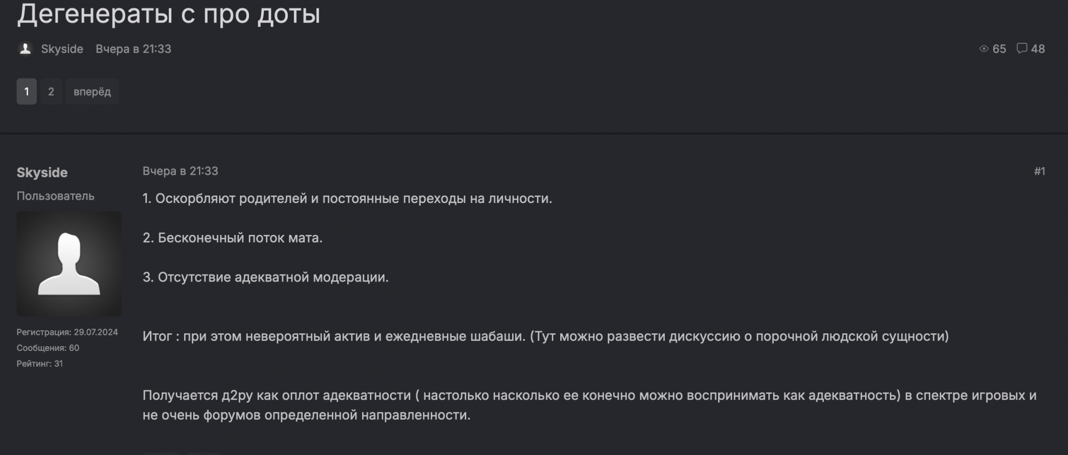Click the replies counter number 48
Image resolution: width=1068 pixels, height=455 pixels.
[1038, 49]
